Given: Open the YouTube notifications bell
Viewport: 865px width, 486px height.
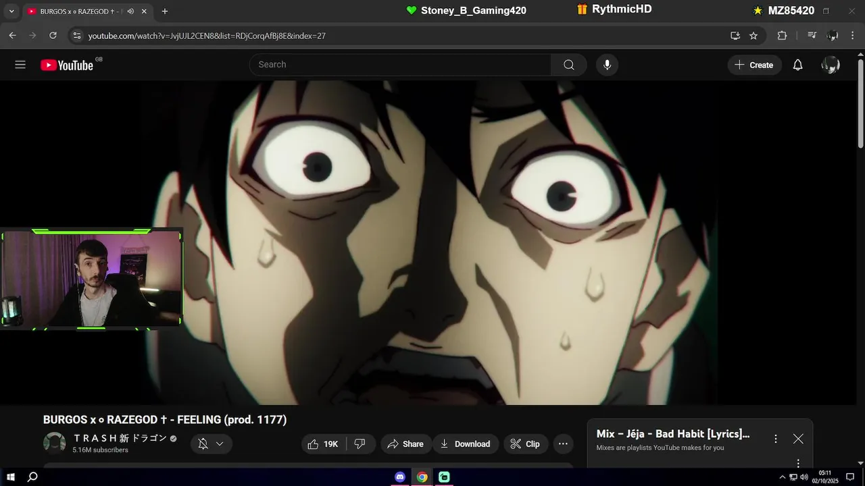Looking at the screenshot, I should coord(797,65).
